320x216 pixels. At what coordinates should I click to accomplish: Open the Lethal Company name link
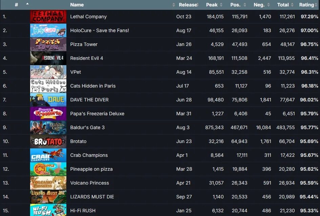(88, 17)
